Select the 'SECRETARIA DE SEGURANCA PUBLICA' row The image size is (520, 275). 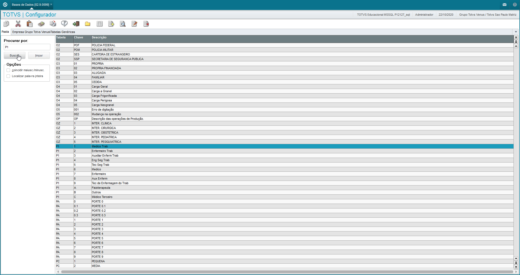[285, 59]
